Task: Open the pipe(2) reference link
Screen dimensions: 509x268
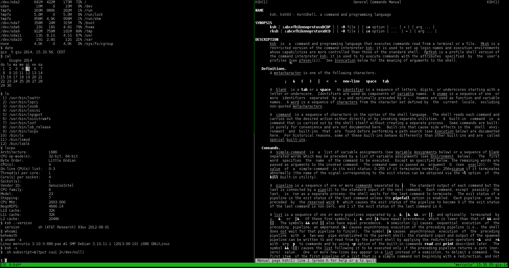Action: 322,190
